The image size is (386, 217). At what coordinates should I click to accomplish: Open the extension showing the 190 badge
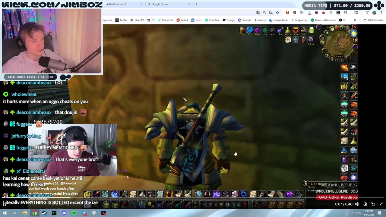pyautogui.click(x=309, y=13)
